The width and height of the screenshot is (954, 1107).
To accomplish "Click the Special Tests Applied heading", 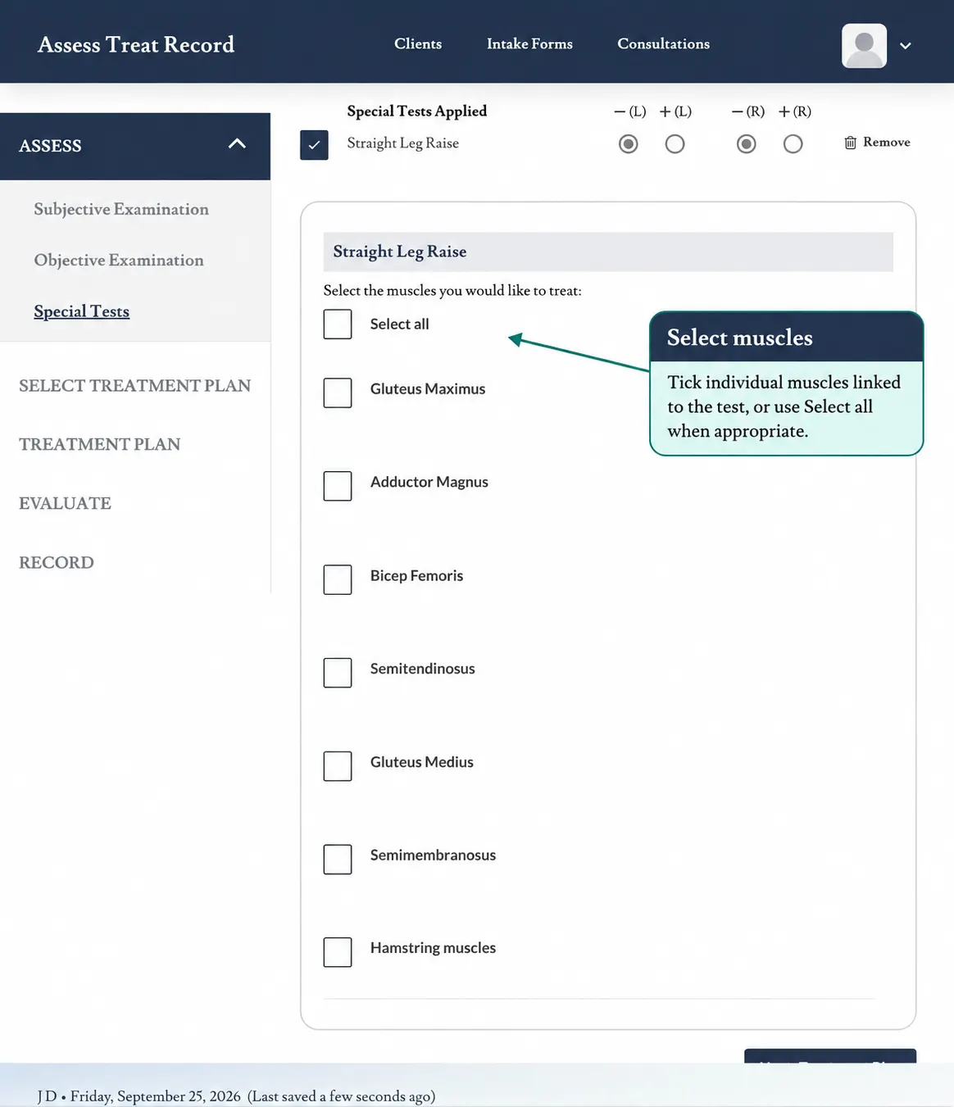I will point(417,111).
